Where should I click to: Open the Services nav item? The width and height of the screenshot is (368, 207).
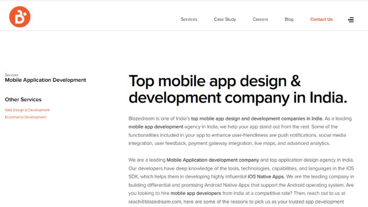189,19
